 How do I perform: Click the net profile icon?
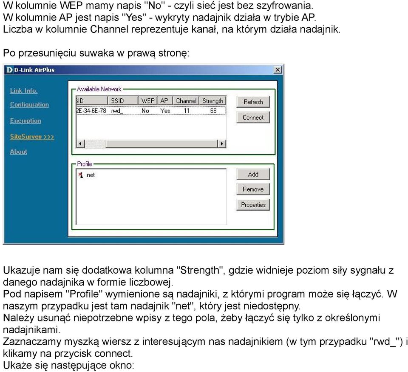81,175
